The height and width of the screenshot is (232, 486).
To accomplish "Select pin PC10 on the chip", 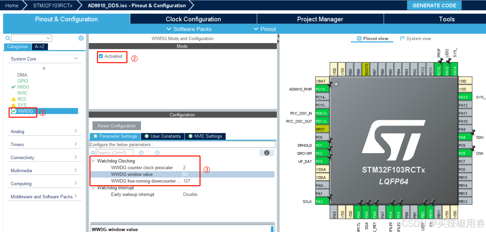I will [438, 69].
